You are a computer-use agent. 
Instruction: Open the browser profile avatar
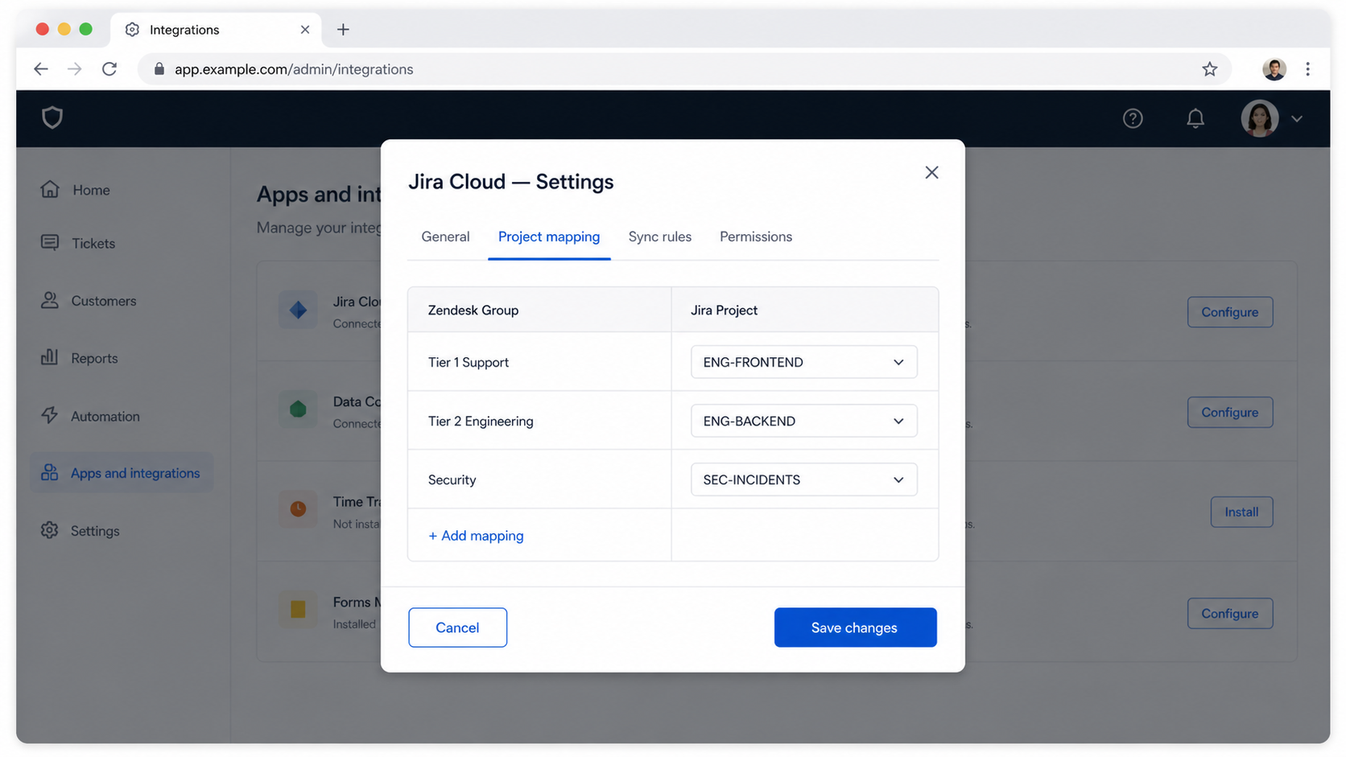[1274, 69]
